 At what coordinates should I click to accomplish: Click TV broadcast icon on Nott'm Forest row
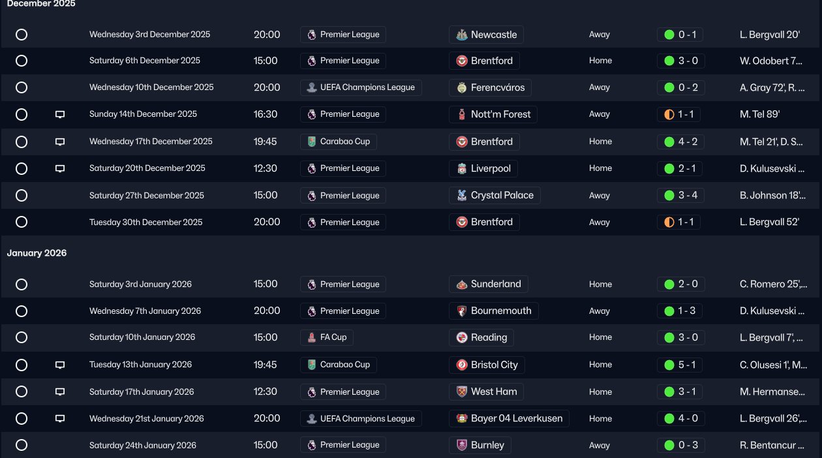(x=60, y=114)
